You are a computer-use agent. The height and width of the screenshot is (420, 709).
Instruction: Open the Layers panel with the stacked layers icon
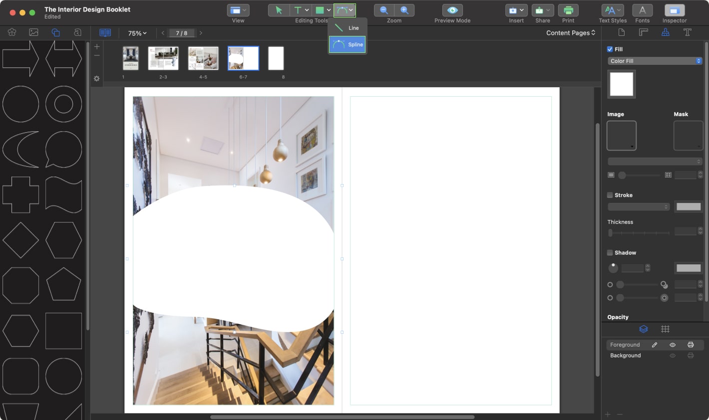coord(644,329)
